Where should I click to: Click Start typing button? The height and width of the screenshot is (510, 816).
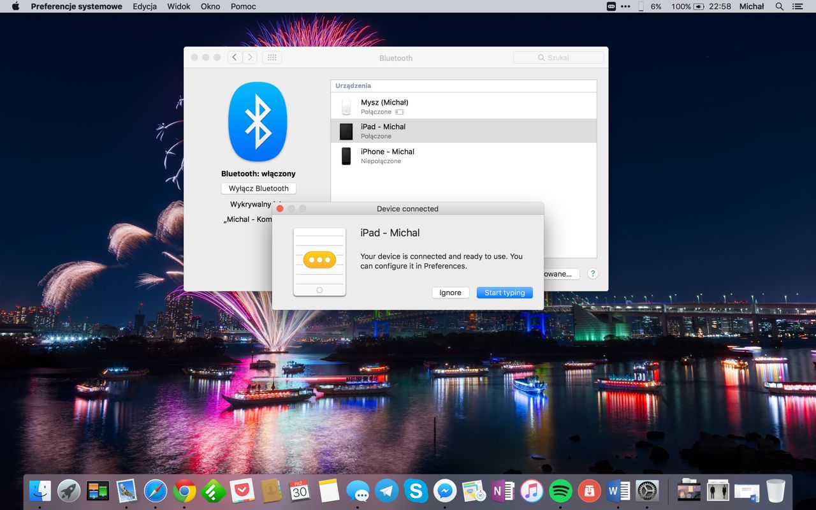pyautogui.click(x=505, y=293)
